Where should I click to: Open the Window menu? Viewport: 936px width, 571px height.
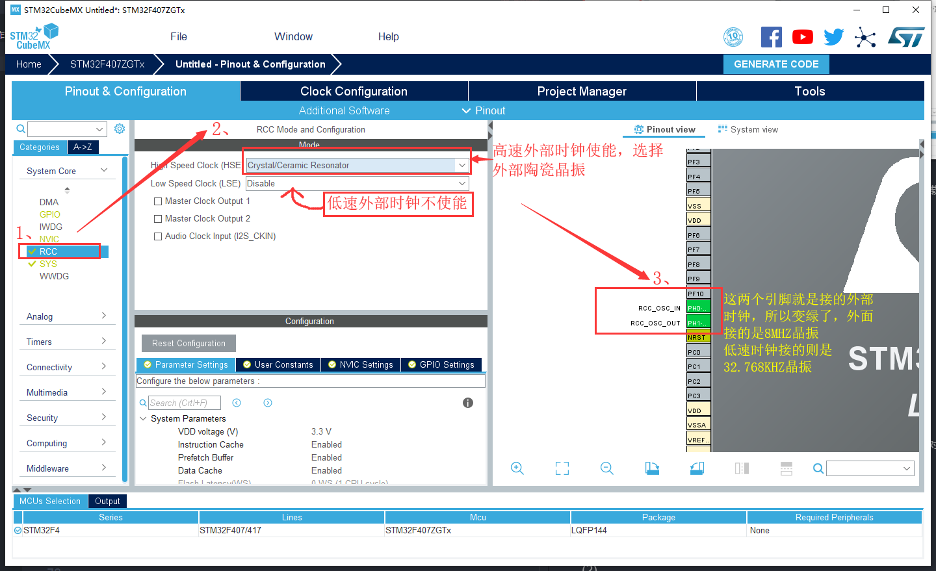[293, 37]
